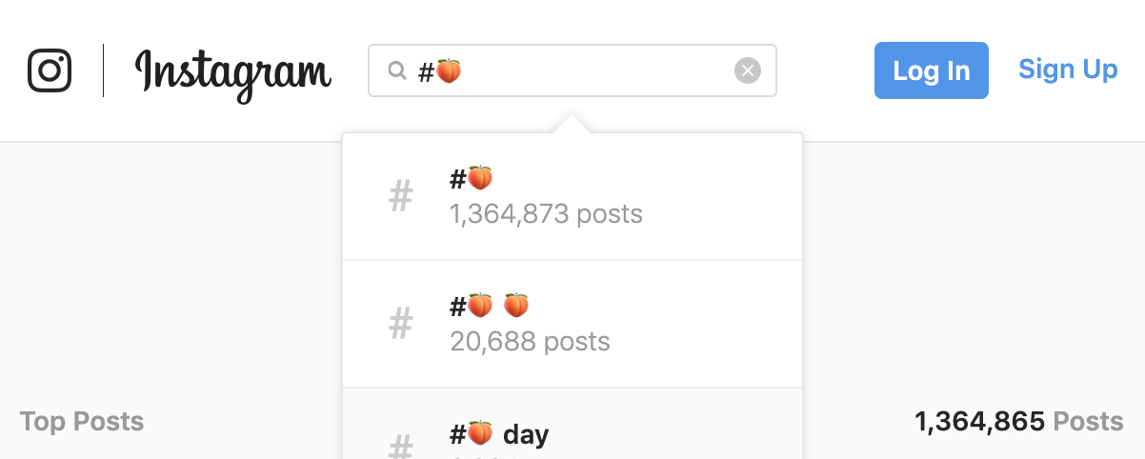1145x459 pixels.
Task: Click the hash icon beside the double peach result
Action: (401, 324)
